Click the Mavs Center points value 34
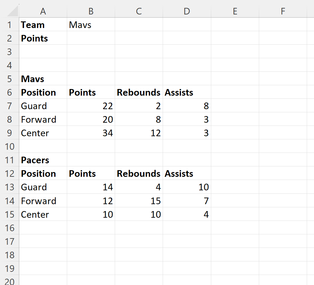The width and height of the screenshot is (314, 285). pyautogui.click(x=91, y=133)
